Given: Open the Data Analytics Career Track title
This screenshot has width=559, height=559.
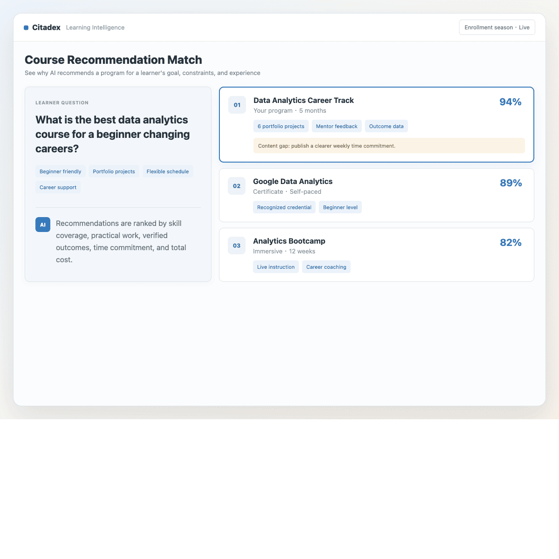Looking at the screenshot, I should click(x=304, y=100).
